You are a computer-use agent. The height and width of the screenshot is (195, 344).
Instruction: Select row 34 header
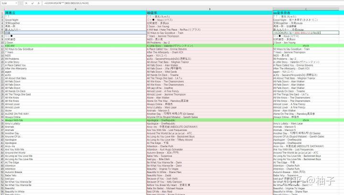(2, 120)
